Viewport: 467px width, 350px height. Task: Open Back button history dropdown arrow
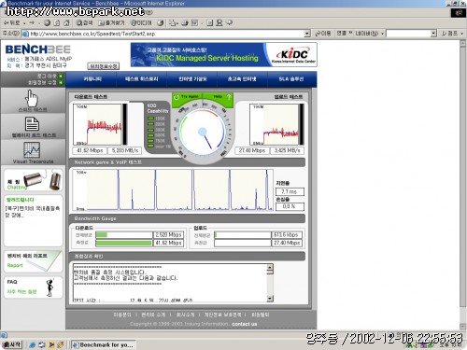tap(24, 23)
